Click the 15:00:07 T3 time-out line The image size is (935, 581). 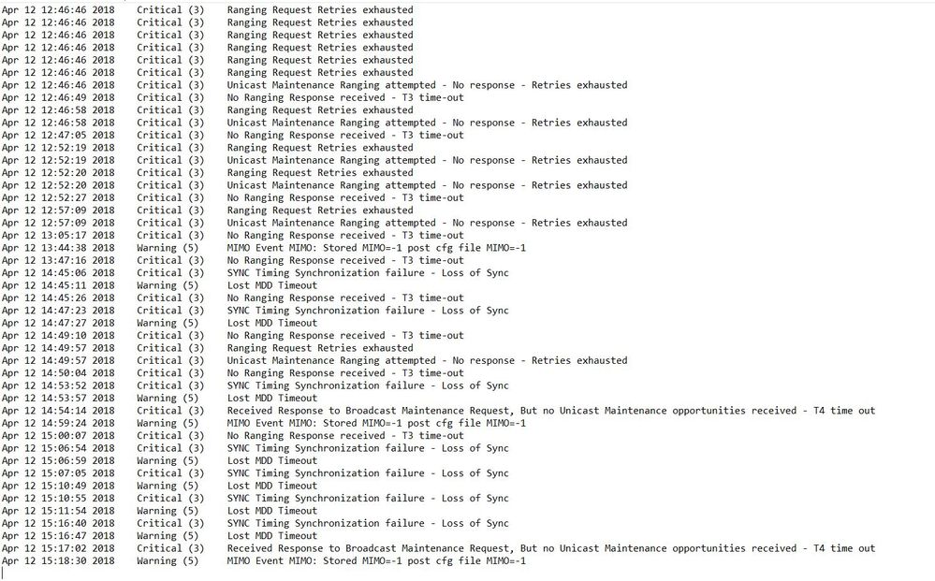tap(345, 436)
